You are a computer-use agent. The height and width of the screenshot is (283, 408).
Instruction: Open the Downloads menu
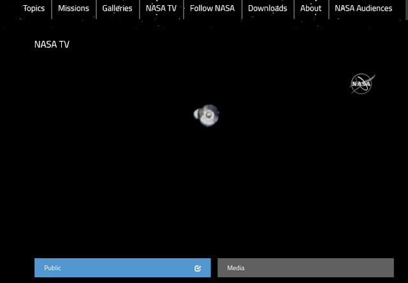click(x=268, y=8)
